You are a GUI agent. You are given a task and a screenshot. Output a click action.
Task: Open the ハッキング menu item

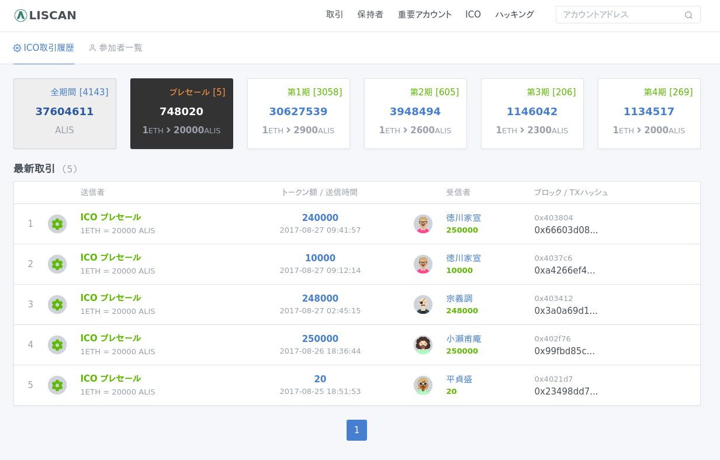click(x=514, y=15)
